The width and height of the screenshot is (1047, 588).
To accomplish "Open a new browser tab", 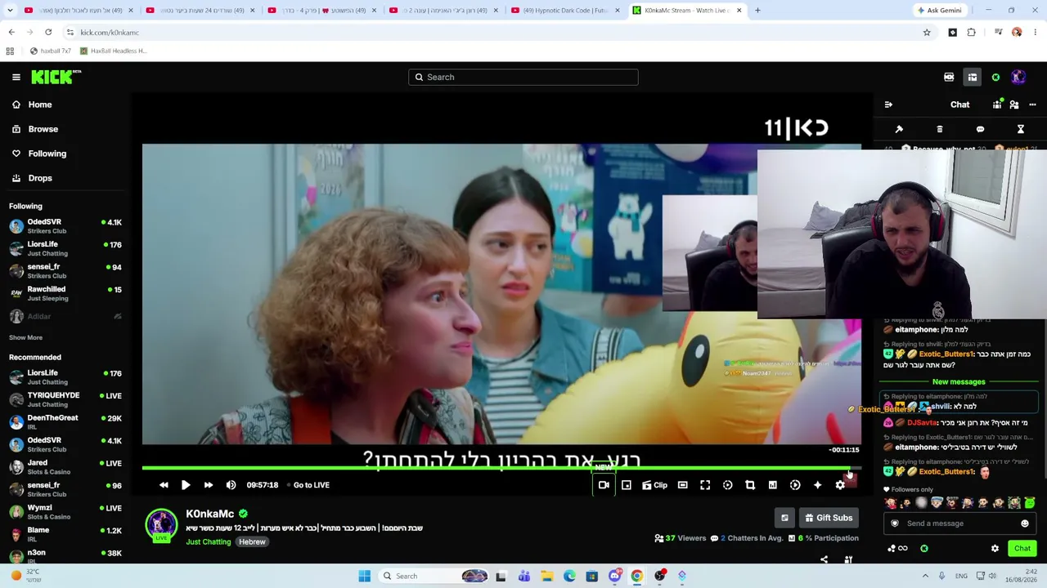I will [757, 11].
